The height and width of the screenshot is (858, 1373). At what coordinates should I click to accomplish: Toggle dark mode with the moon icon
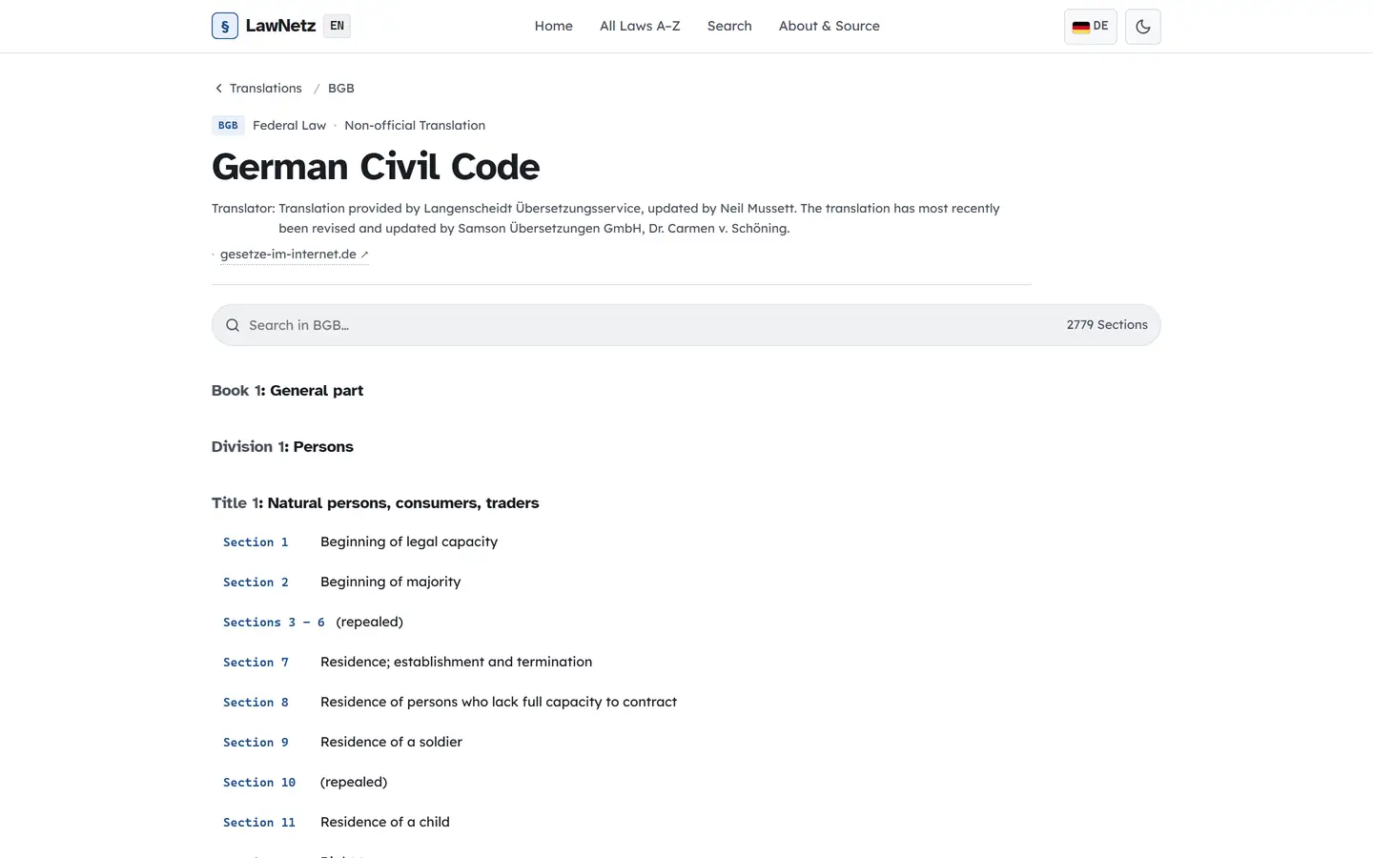coord(1143,27)
